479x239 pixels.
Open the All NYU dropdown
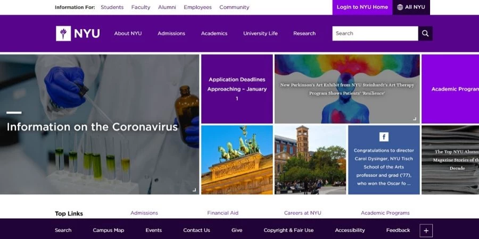pos(411,7)
